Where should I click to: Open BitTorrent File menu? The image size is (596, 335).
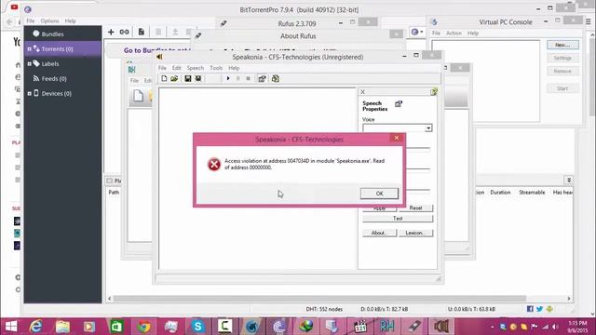click(x=31, y=20)
